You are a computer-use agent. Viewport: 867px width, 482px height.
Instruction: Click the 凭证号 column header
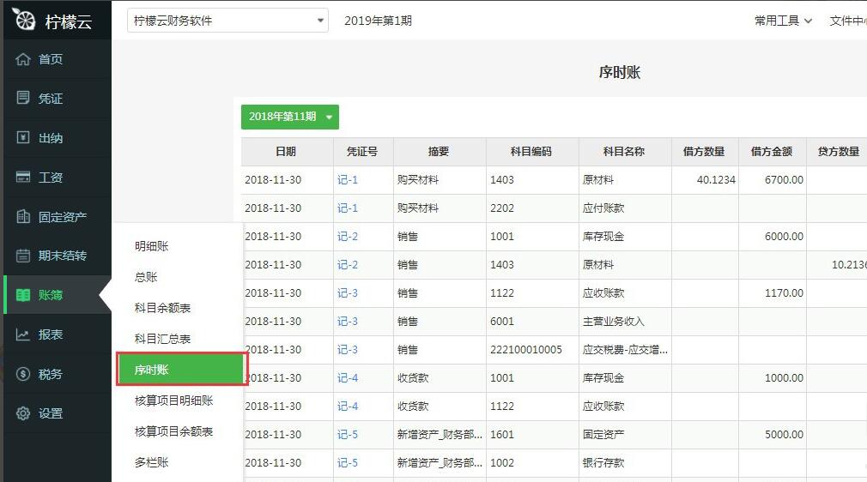pyautogui.click(x=363, y=152)
